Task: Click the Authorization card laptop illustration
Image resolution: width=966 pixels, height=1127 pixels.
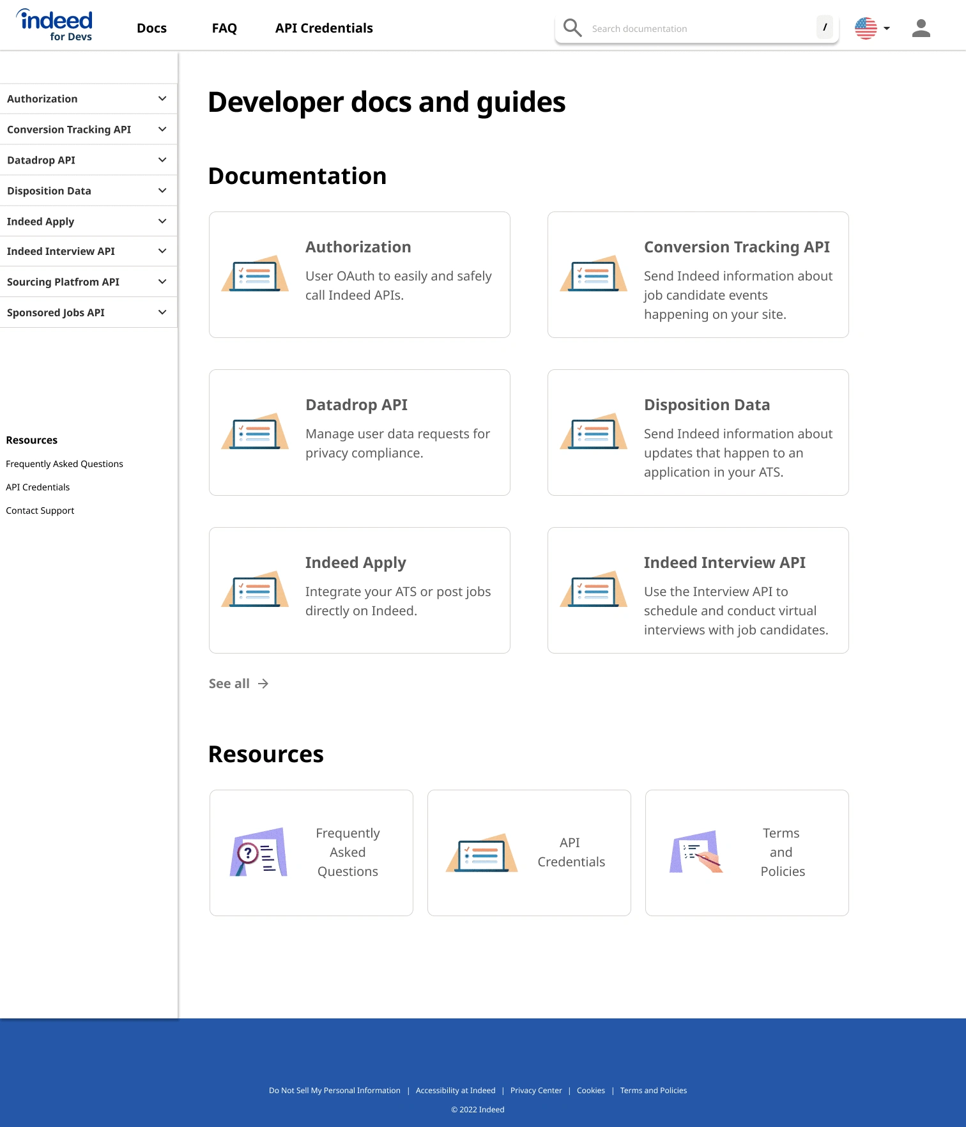Action: [x=255, y=273]
